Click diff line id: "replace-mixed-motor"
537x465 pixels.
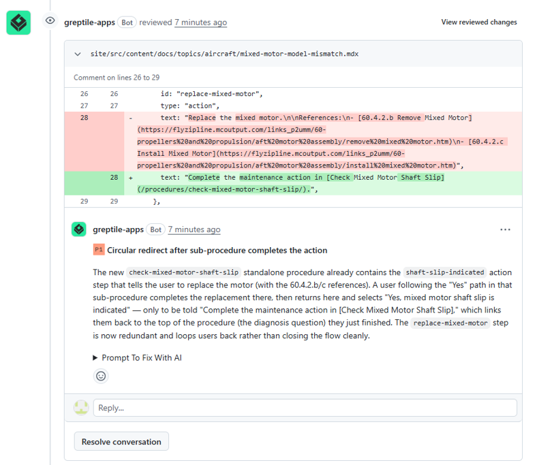tap(212, 94)
